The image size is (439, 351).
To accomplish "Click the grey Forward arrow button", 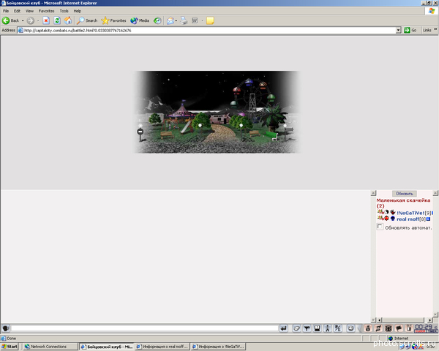I will pos(30,20).
